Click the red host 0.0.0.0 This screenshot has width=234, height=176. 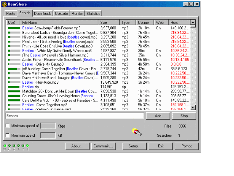pos(176,64)
